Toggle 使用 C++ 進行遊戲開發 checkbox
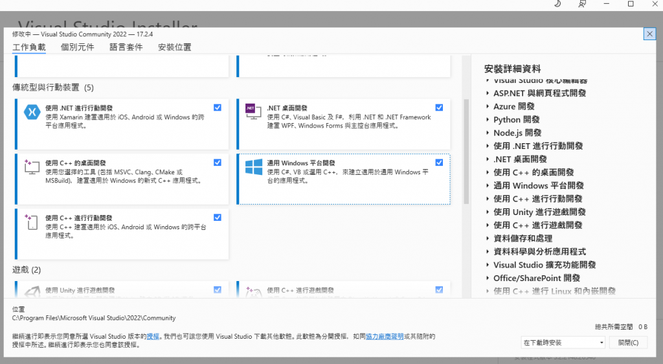The image size is (663, 364). [440, 290]
